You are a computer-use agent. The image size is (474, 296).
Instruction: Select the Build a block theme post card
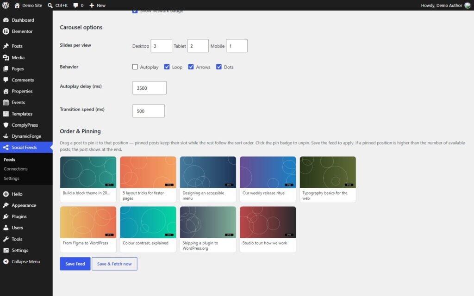click(x=88, y=179)
